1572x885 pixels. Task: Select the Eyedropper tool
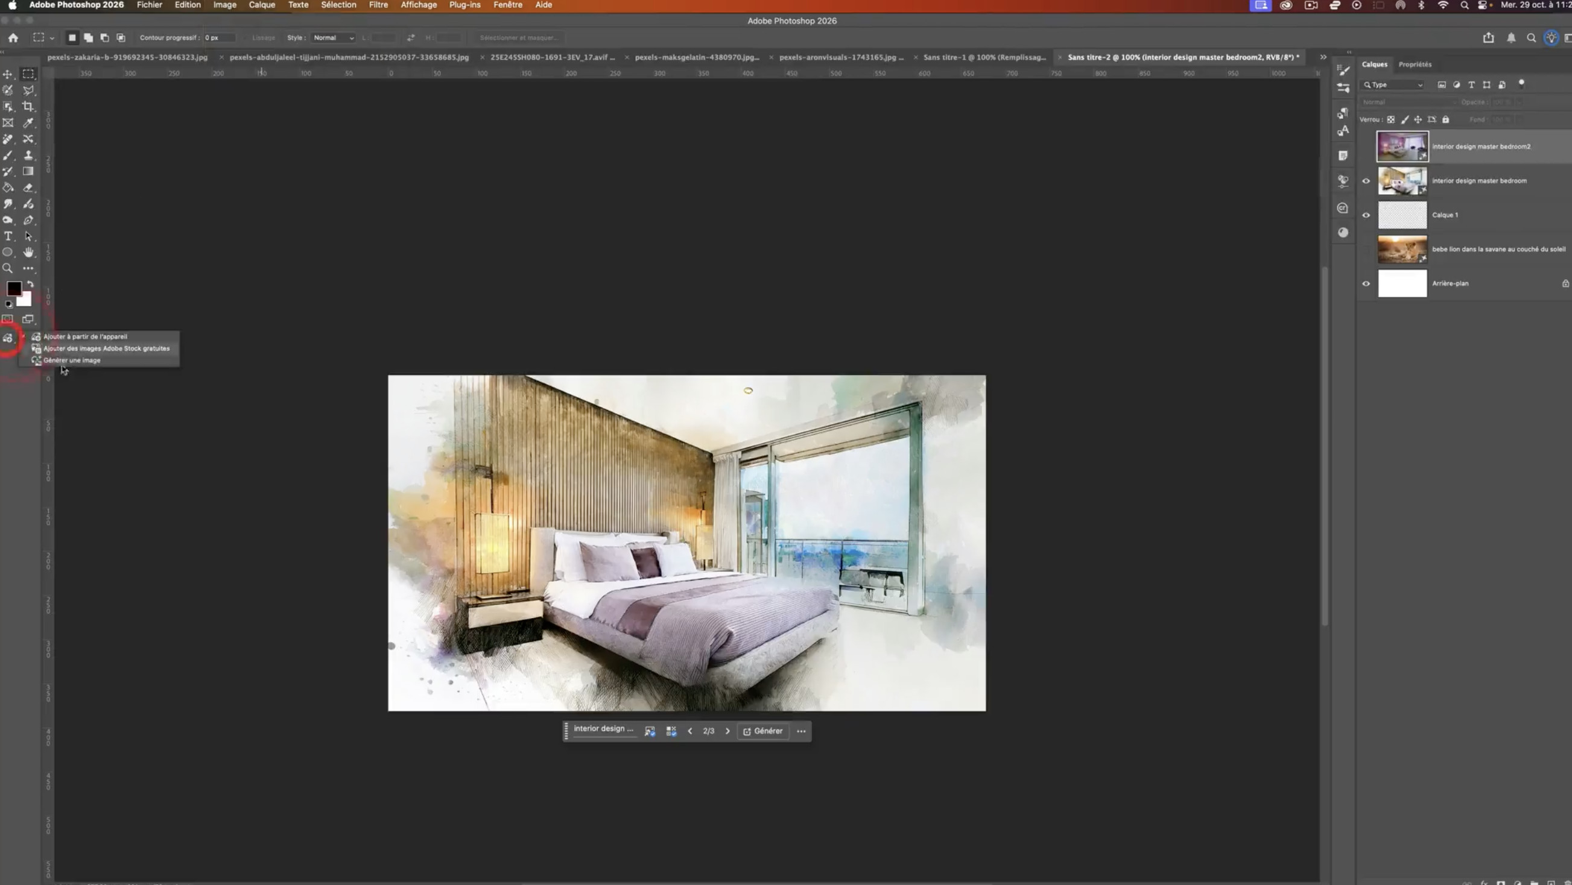point(28,122)
